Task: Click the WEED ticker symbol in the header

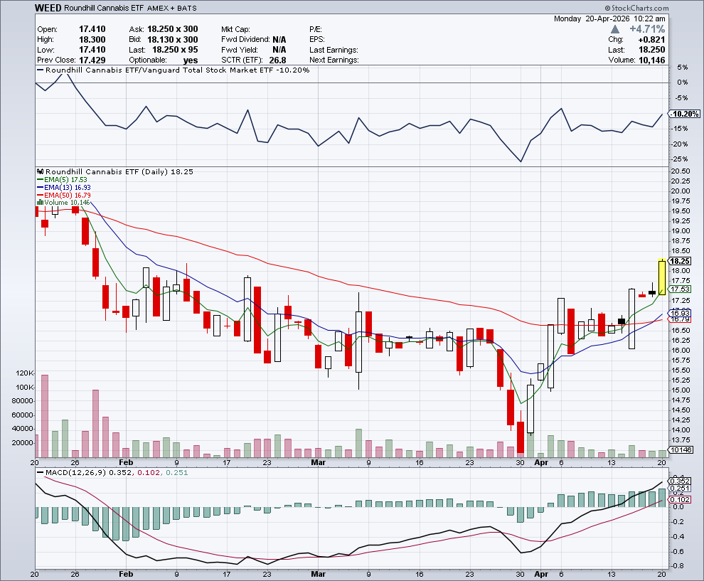Action: [x=48, y=8]
